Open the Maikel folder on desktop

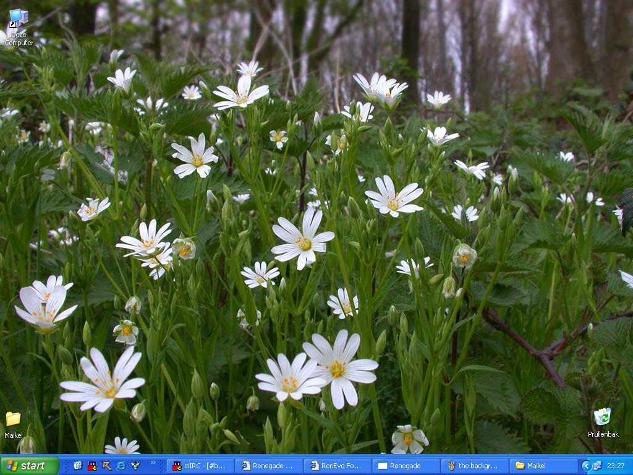[13, 419]
